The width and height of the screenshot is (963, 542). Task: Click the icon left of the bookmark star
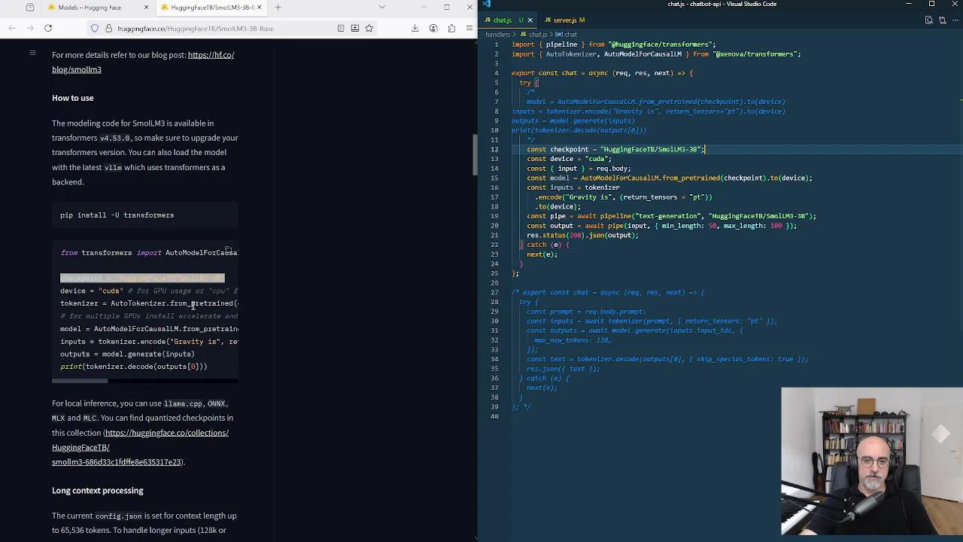pos(354,29)
